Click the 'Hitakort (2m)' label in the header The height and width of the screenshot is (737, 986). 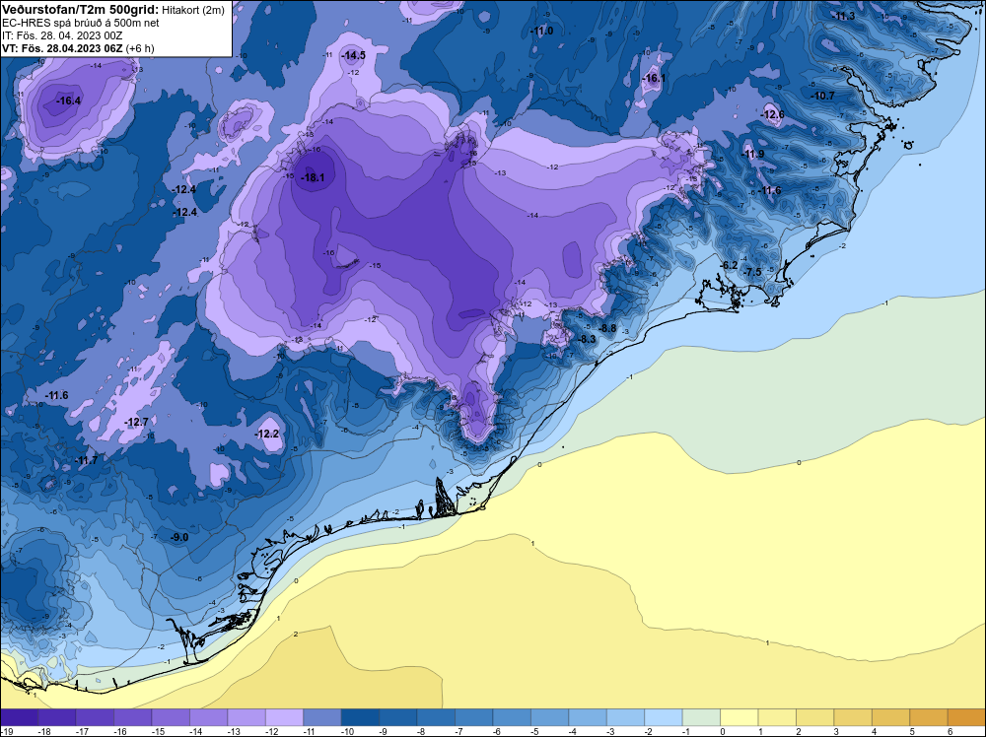[x=193, y=10]
